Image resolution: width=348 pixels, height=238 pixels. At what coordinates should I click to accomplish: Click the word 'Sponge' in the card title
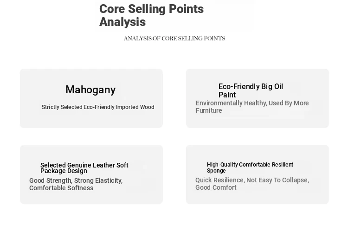coord(216,171)
